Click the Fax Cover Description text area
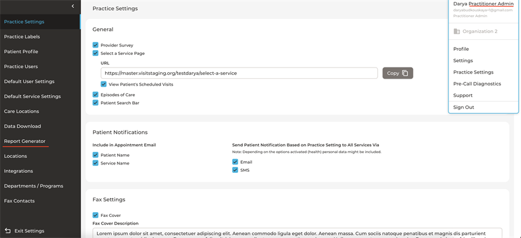Image resolution: width=521 pixels, height=238 pixels. point(297,233)
